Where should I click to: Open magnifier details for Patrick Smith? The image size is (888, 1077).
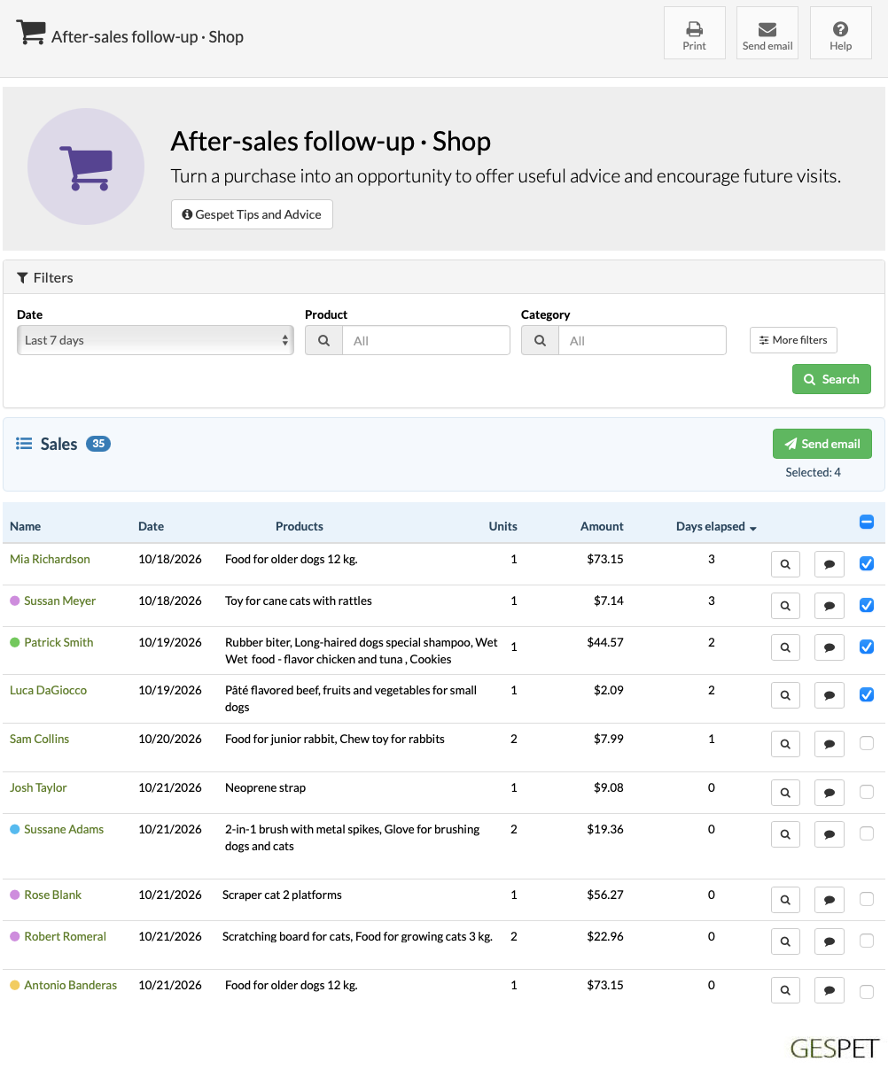[x=785, y=647]
